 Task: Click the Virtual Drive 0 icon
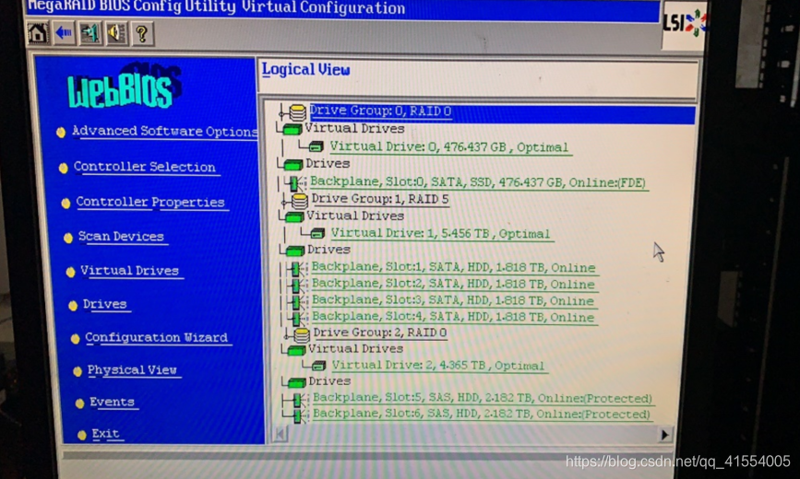[316, 146]
